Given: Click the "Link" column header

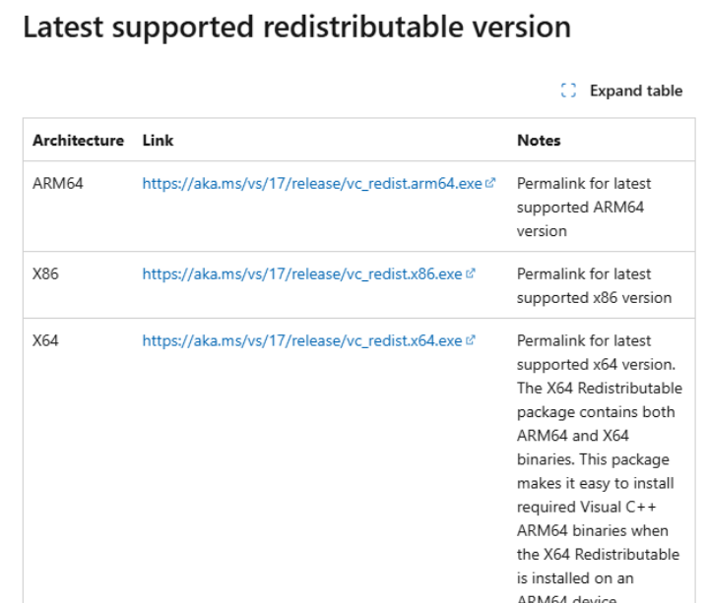Looking at the screenshot, I should [158, 141].
